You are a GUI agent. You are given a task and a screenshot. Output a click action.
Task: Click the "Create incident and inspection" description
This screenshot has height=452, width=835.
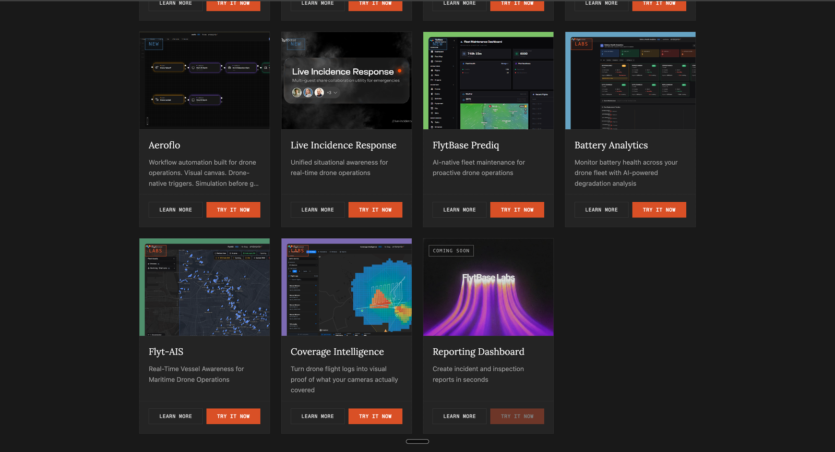click(478, 374)
